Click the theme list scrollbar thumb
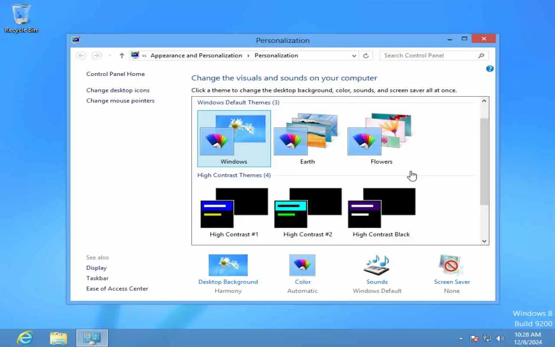The image size is (555, 347). [484, 161]
